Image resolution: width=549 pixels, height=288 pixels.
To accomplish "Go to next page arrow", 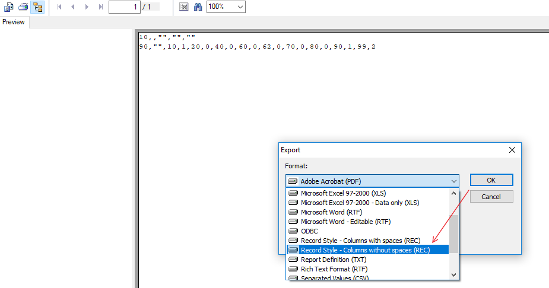I will 87,7.
